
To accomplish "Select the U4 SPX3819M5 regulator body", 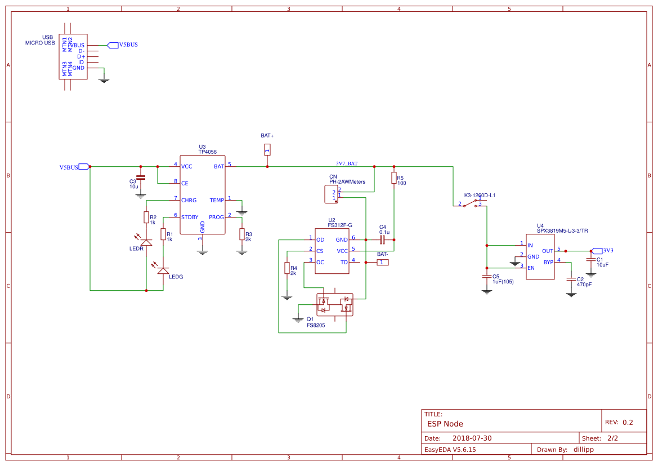I will click(540, 257).
